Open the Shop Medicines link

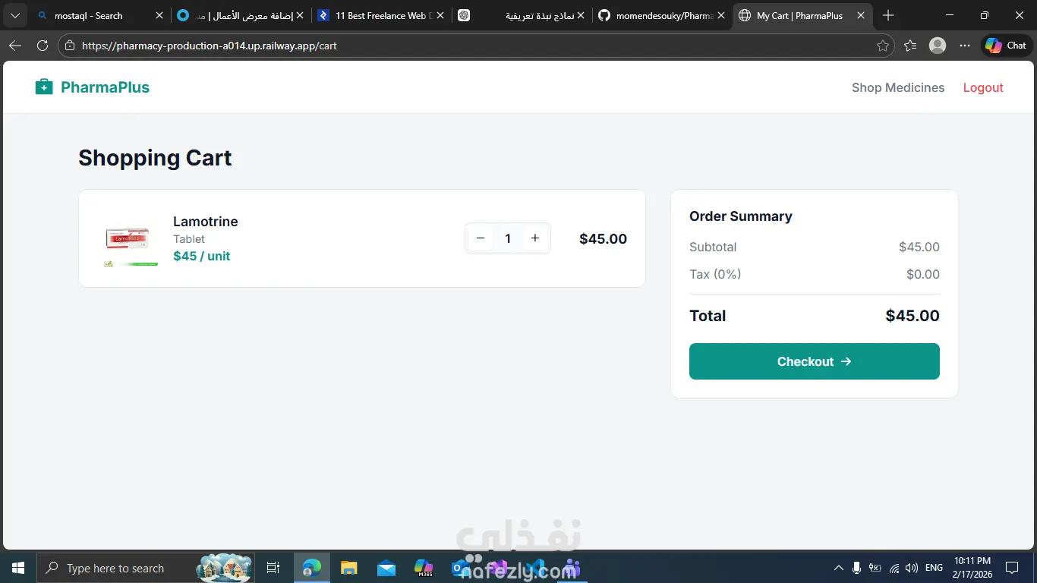[898, 87]
